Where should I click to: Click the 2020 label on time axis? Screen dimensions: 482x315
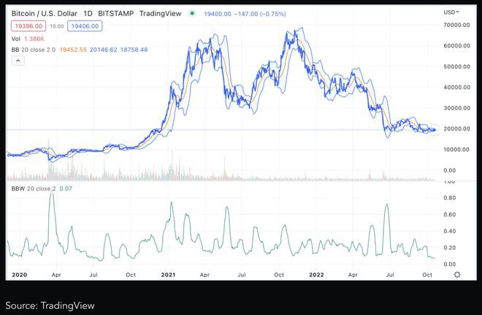[17, 275]
